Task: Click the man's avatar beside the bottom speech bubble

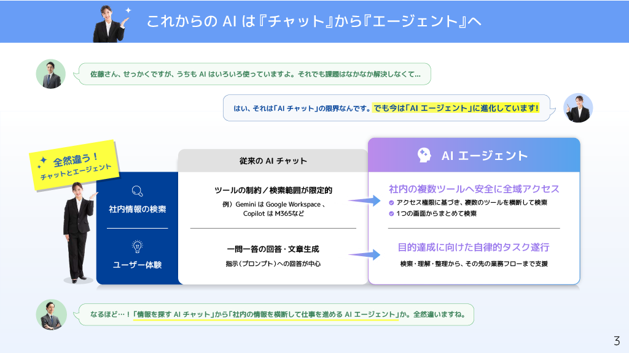Action: tap(51, 314)
